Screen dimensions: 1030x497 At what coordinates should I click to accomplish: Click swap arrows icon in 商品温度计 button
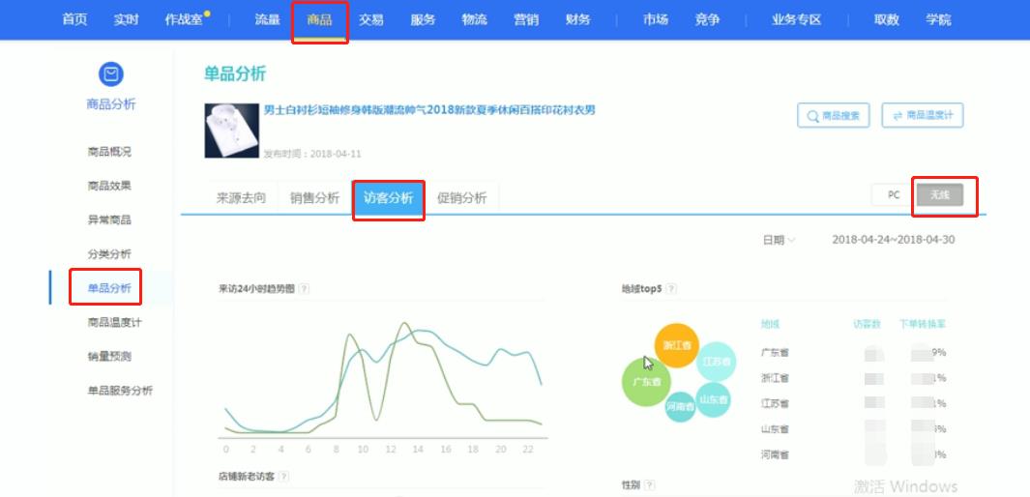point(898,116)
